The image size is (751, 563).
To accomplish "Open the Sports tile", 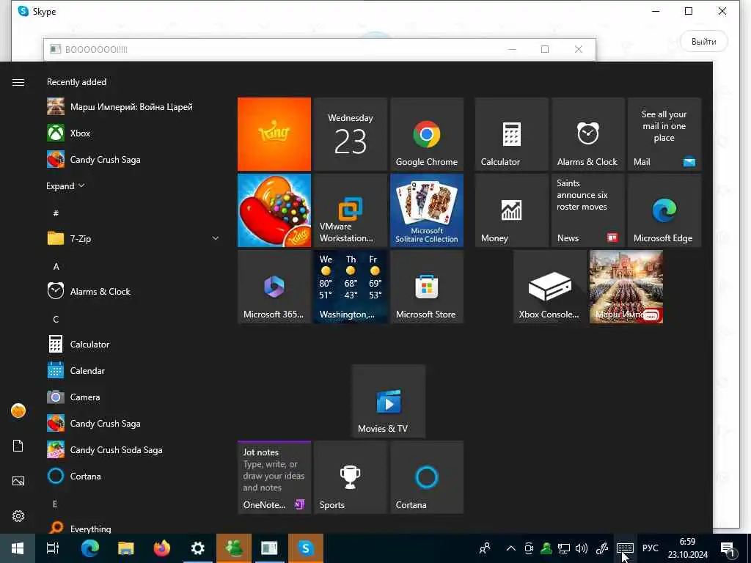I will [351, 477].
